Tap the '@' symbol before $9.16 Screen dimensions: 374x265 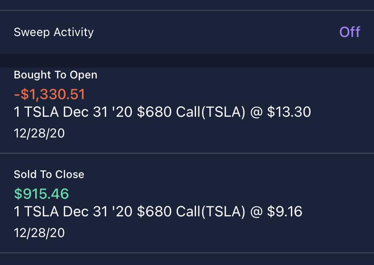tap(257, 211)
